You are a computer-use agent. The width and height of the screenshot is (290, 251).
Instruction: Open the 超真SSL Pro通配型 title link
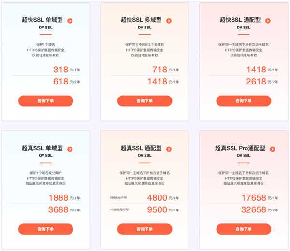pos(240,148)
